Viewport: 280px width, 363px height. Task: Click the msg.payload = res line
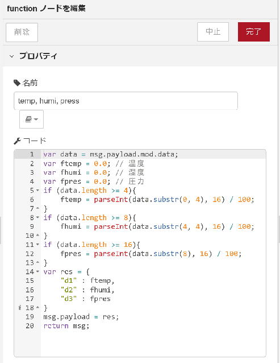pyautogui.click(x=81, y=317)
